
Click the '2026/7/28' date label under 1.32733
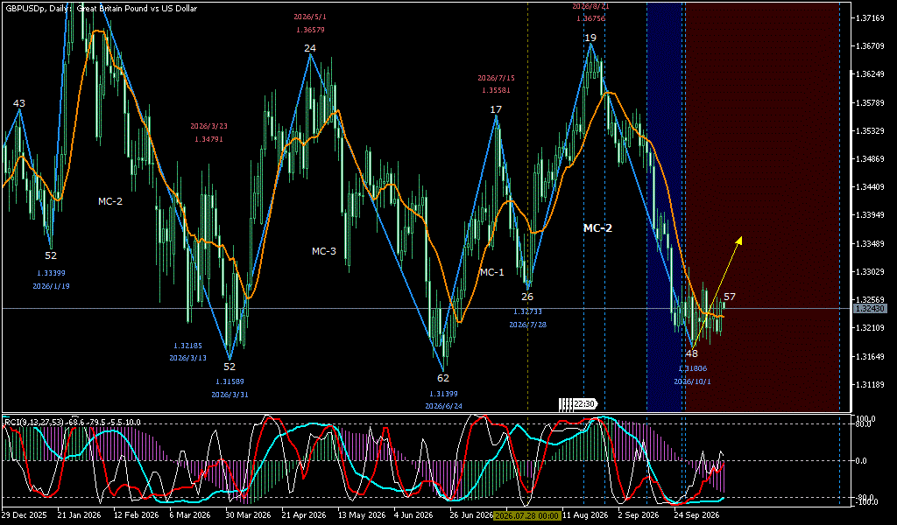526,325
